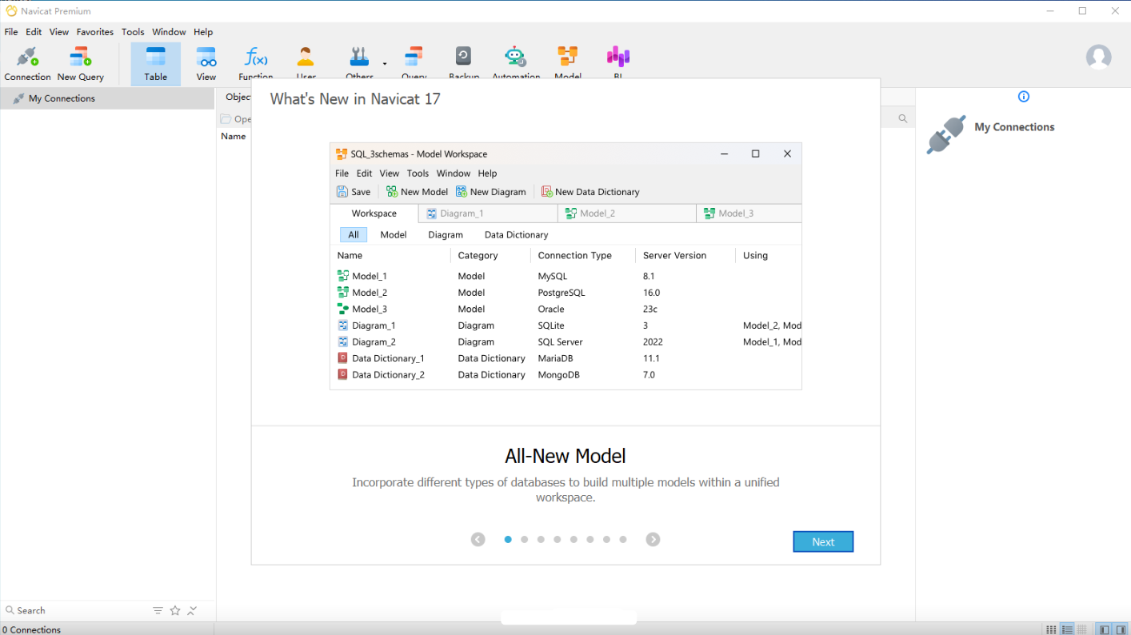Select My Connections in the left tree
This screenshot has width=1131, height=635.
point(107,98)
